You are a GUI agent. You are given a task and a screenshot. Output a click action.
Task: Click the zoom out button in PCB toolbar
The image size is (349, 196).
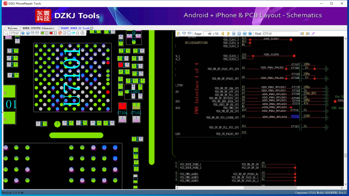coord(28,33)
